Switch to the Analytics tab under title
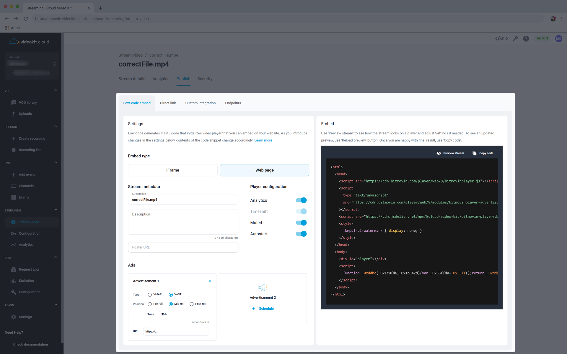 point(161,79)
